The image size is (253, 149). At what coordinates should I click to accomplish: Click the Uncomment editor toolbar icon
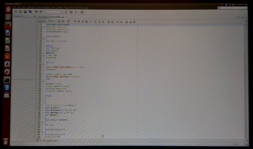pos(130,22)
